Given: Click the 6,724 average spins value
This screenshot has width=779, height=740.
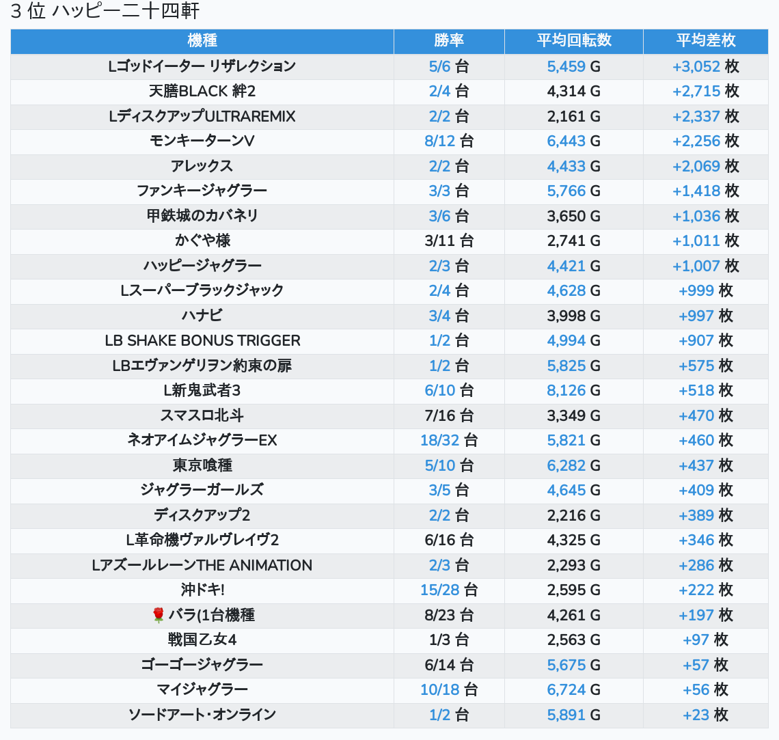Looking at the screenshot, I should point(566,689).
